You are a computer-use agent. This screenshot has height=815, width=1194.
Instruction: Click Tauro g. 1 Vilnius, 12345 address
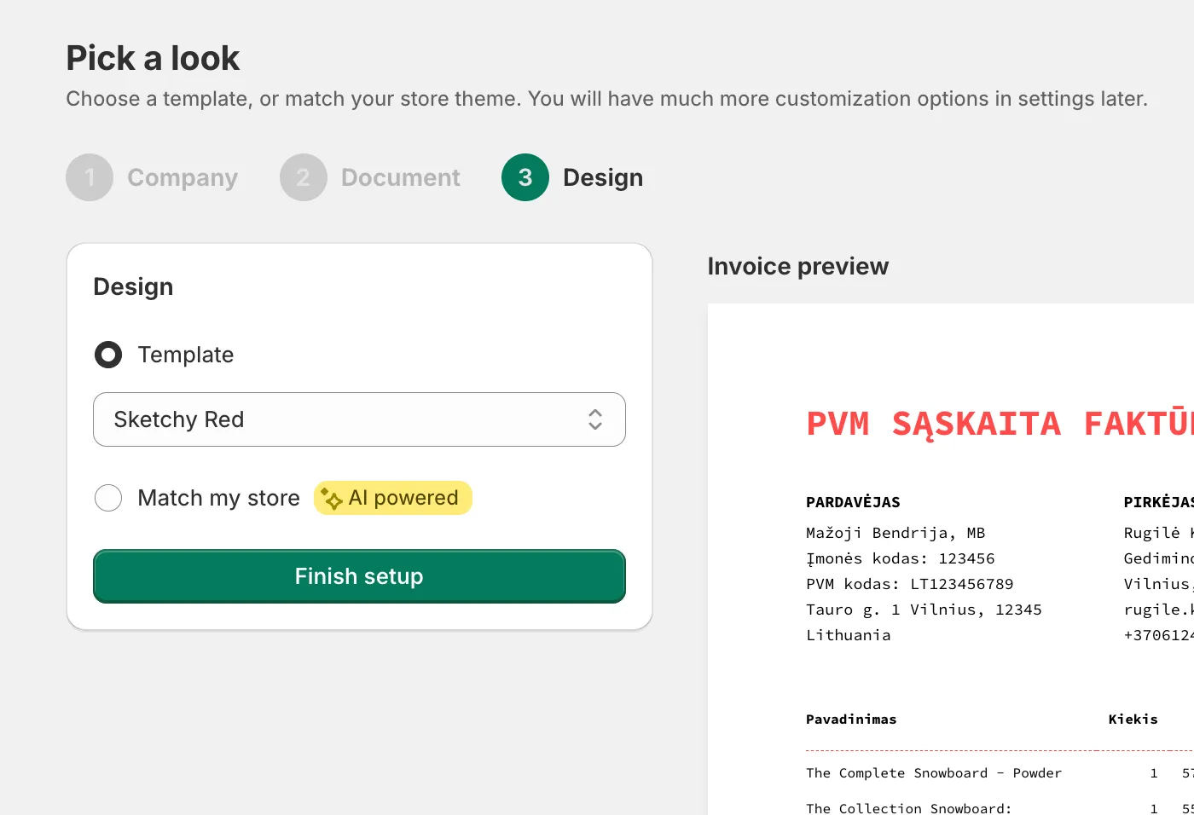click(924, 610)
